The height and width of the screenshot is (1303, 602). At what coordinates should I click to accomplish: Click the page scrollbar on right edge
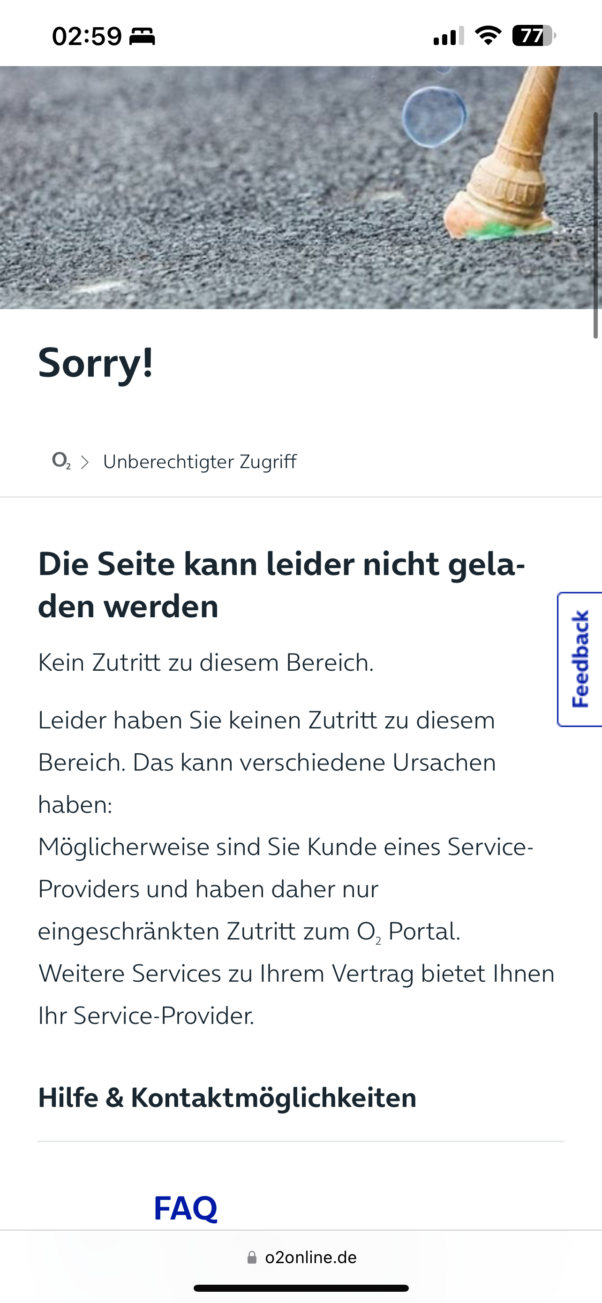pos(595,225)
